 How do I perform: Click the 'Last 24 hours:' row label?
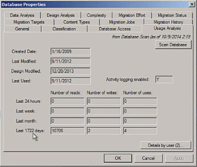(29, 101)
